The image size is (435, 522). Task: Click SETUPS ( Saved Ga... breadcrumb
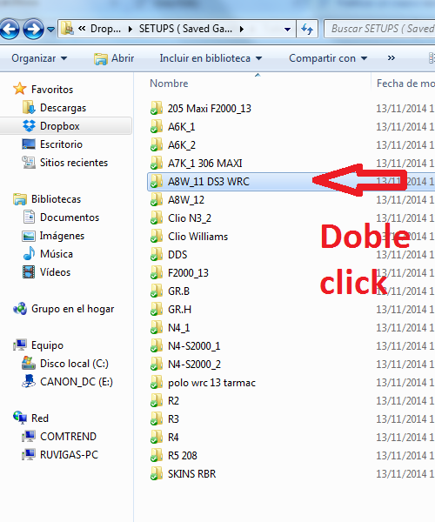point(185,29)
